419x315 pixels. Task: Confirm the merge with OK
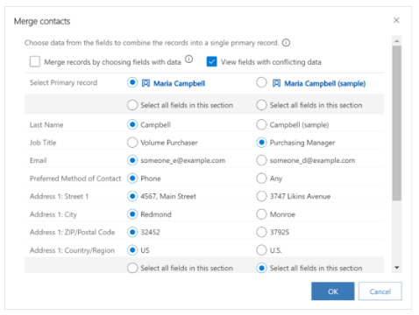point(333,291)
